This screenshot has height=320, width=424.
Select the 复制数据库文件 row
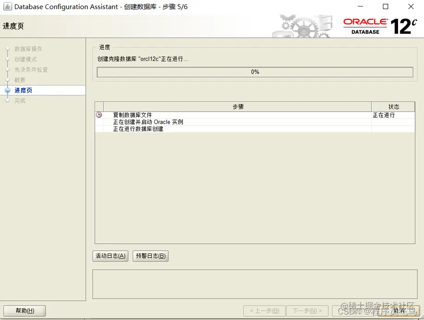coord(255,115)
